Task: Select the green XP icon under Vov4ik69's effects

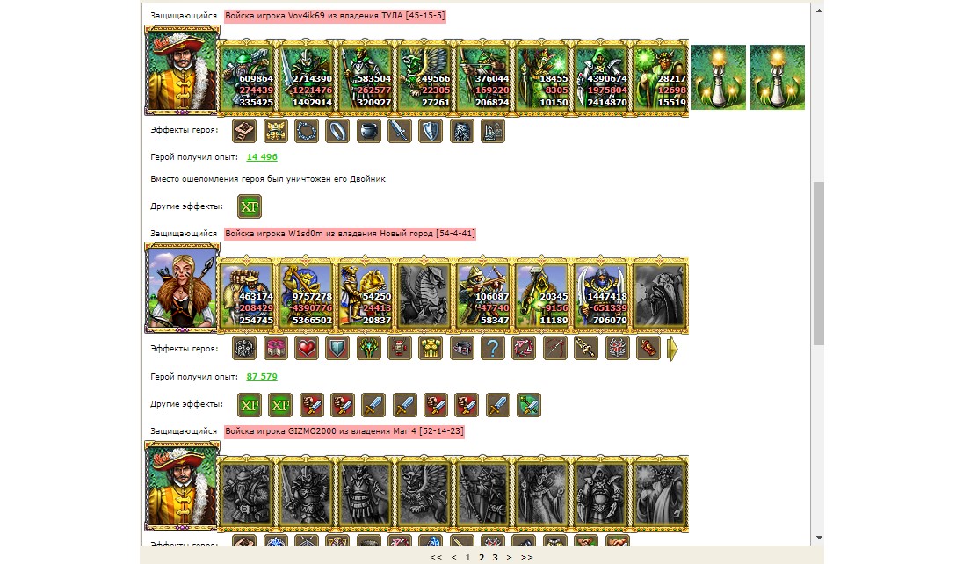Action: click(x=250, y=206)
